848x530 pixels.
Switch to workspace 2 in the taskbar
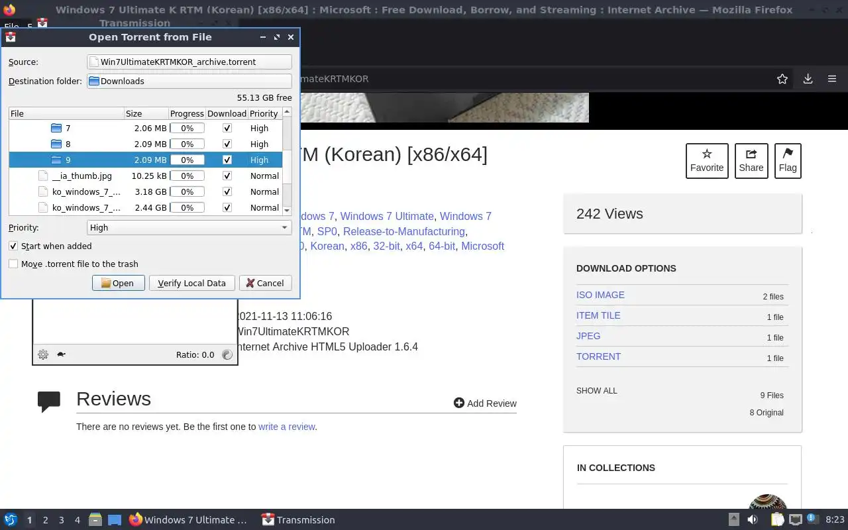point(46,520)
